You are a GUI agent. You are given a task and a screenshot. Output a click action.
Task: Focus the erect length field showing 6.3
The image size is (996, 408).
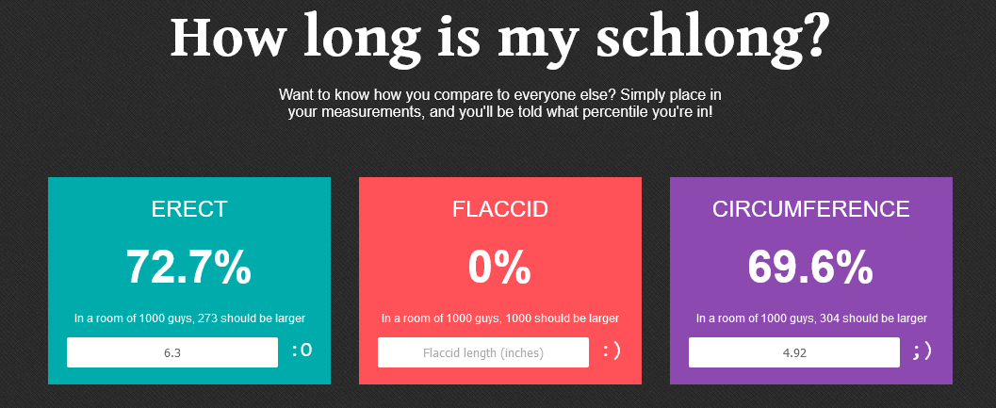172,352
